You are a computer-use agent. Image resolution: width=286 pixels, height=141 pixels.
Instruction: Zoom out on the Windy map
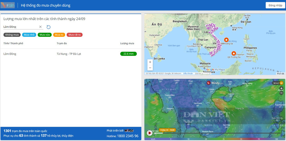pos(281,93)
